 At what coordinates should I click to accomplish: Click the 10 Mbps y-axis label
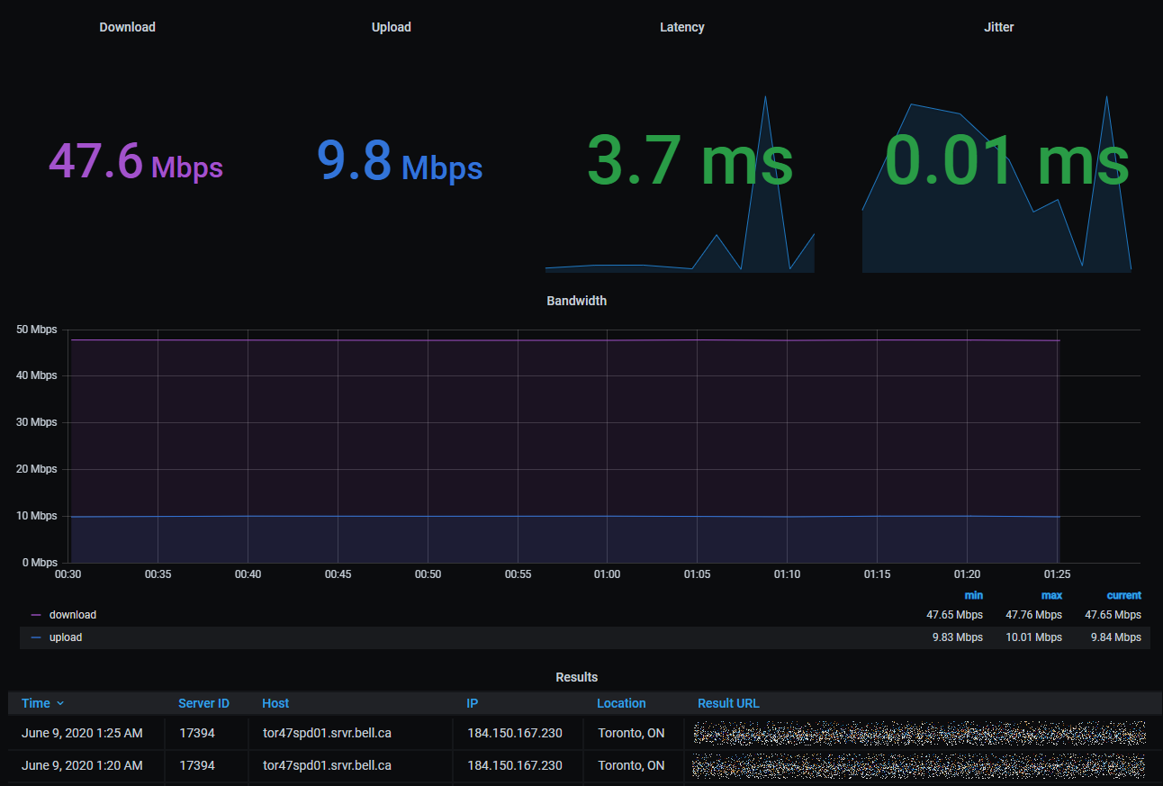(36, 516)
